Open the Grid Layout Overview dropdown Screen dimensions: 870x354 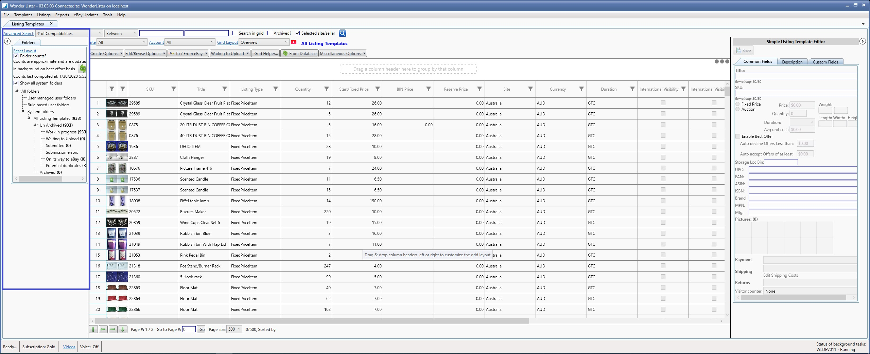(264, 42)
